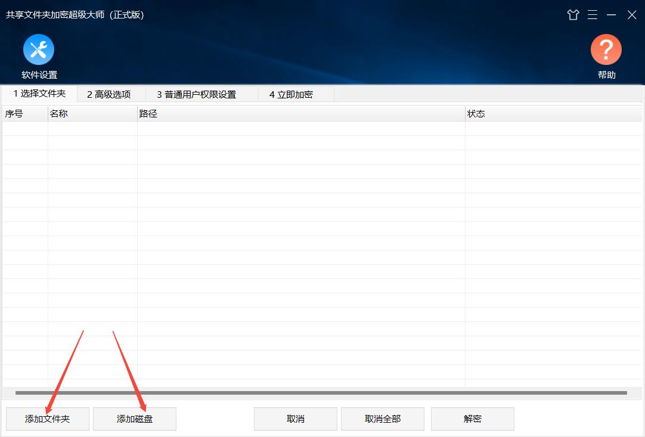
Task: Click the skin shirt icon in title bar
Action: [573, 15]
